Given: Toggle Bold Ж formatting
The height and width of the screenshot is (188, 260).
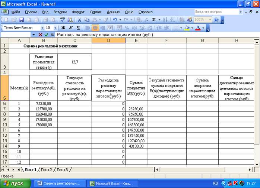Looking at the screenshot, I should (63, 28).
